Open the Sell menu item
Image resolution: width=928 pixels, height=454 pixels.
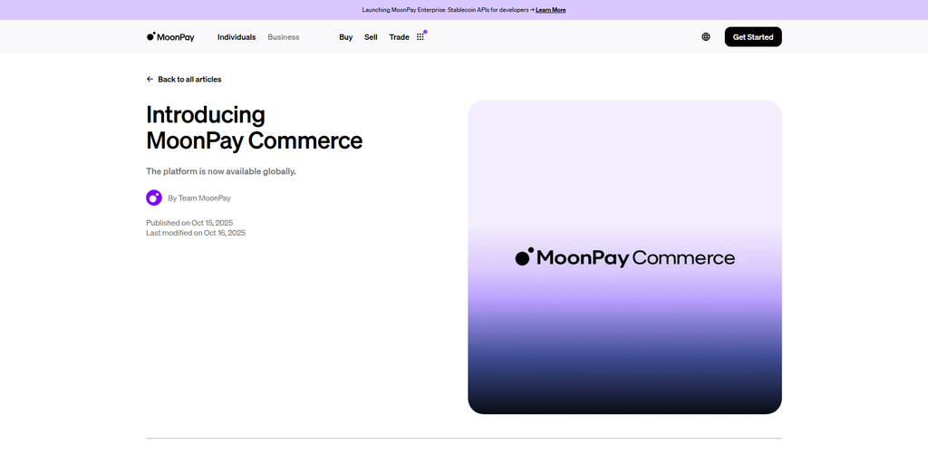point(371,36)
